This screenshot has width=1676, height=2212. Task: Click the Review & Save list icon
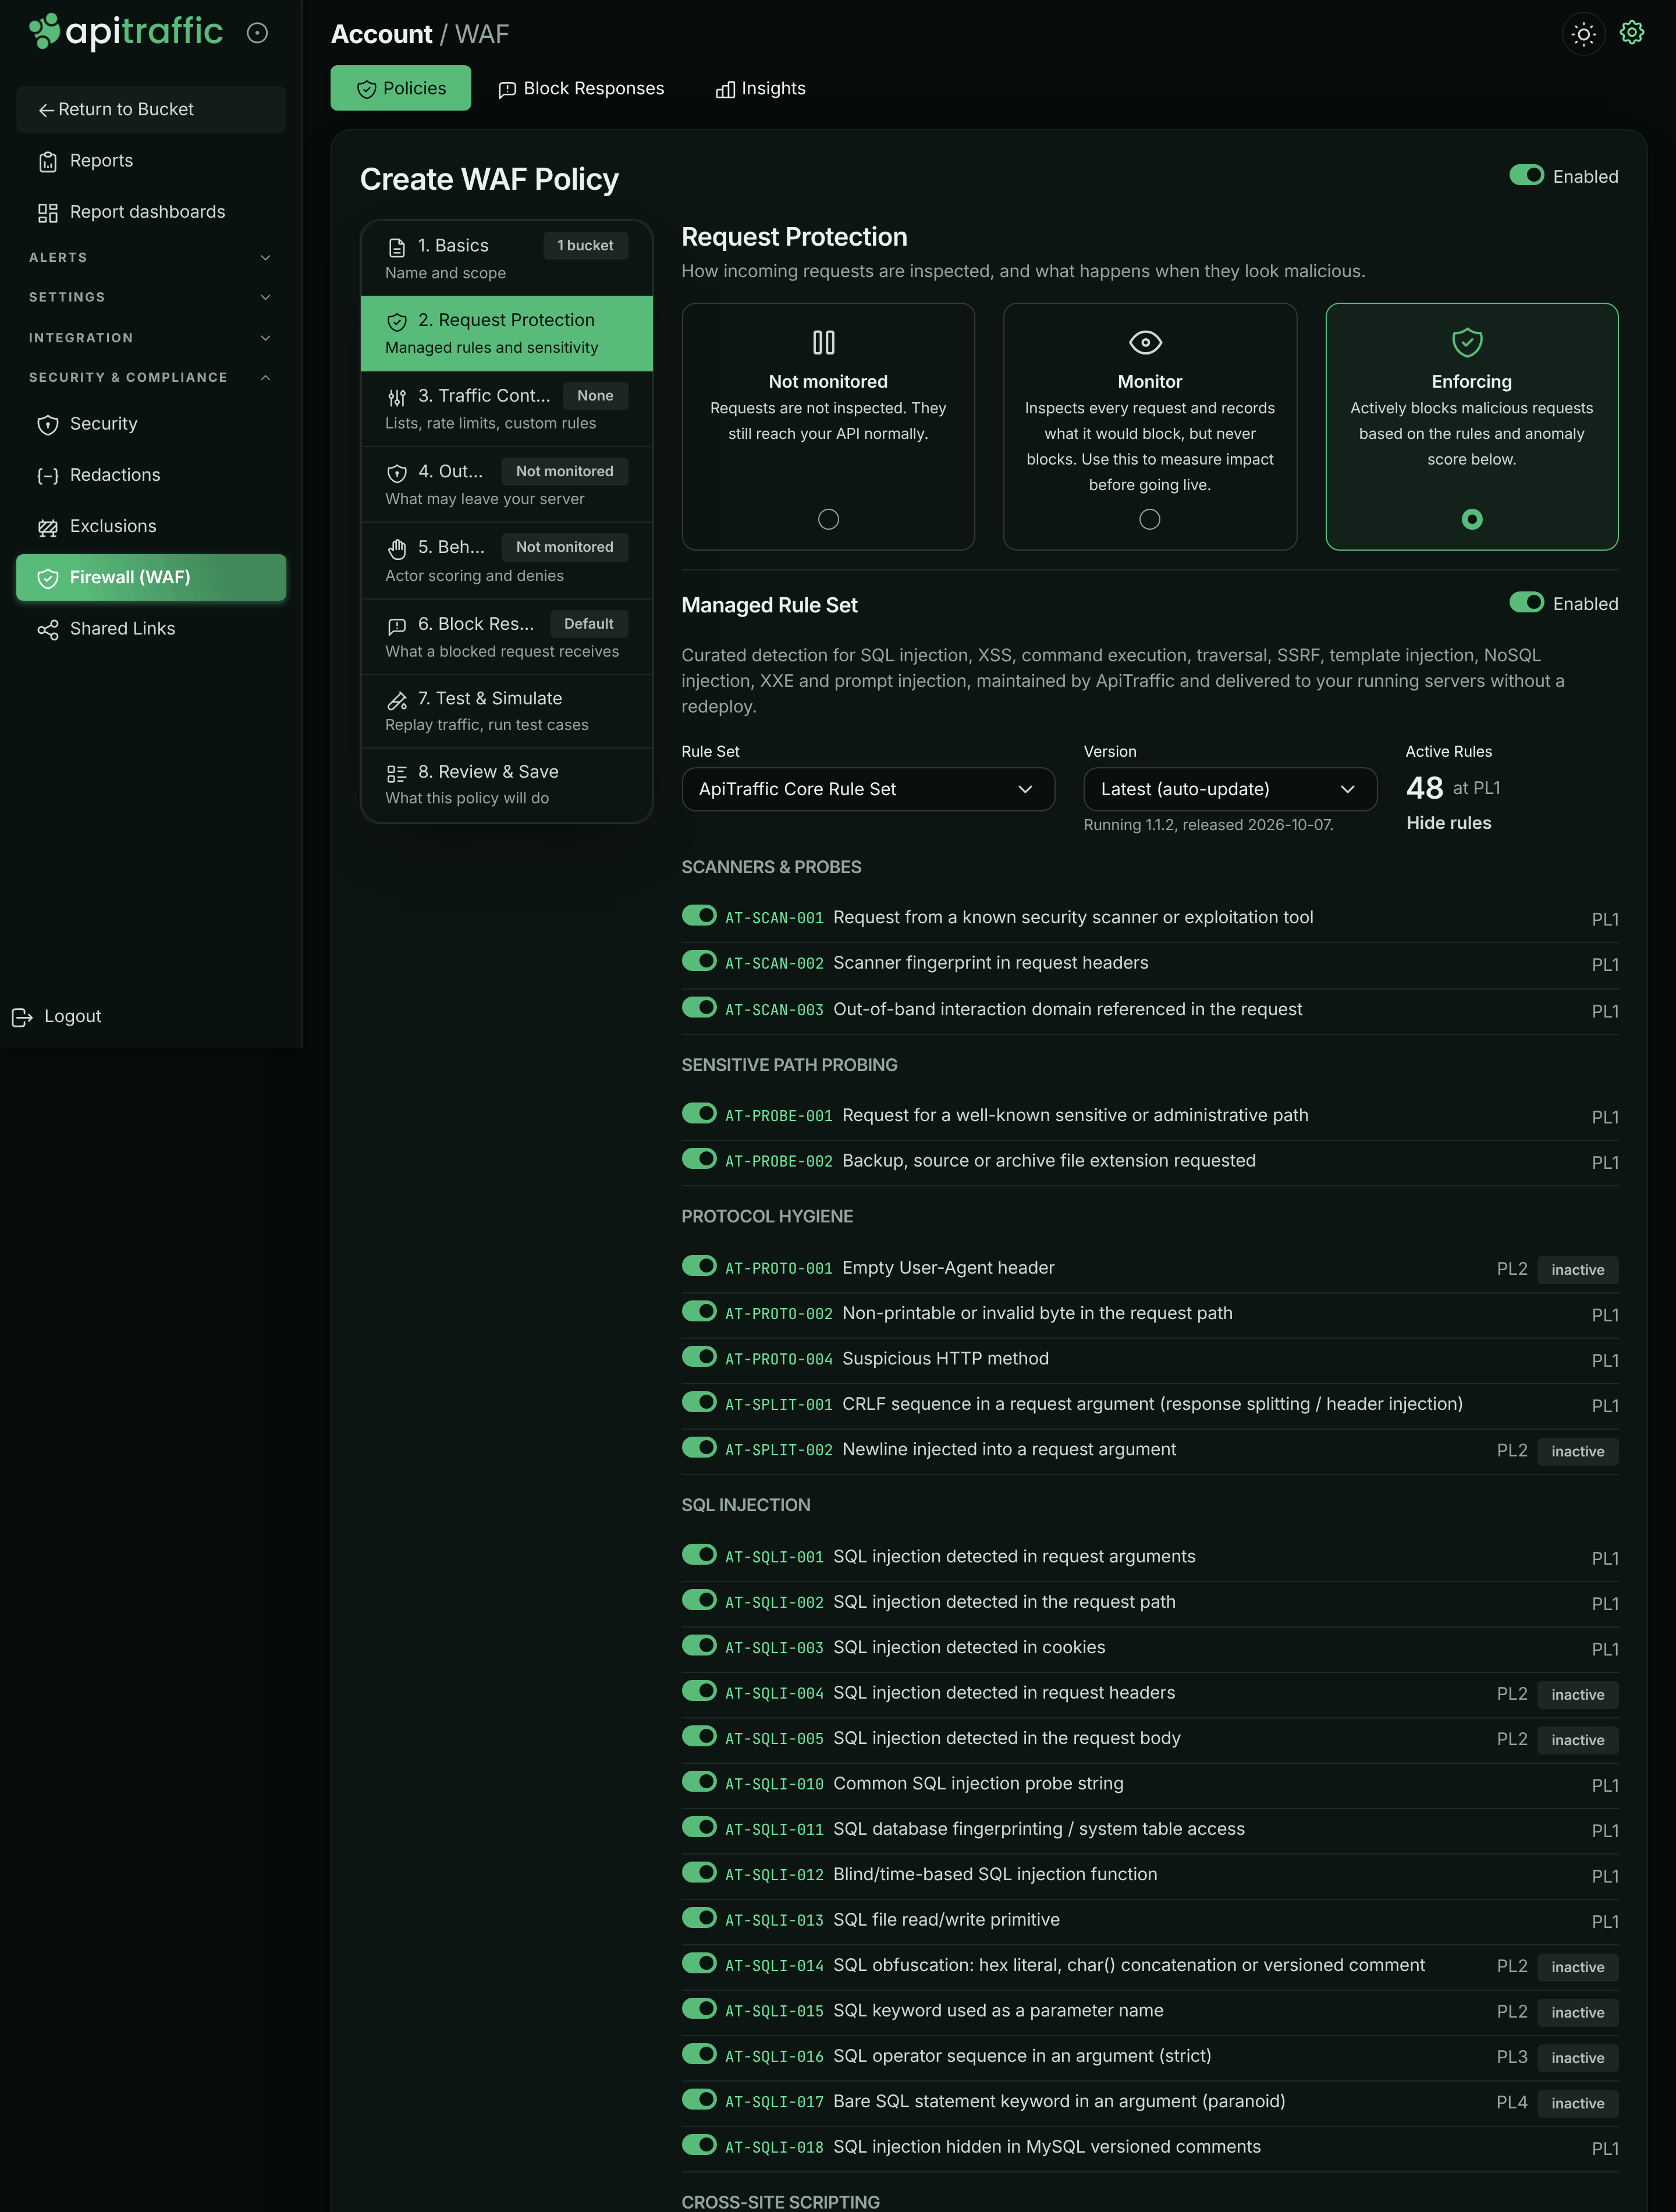[396, 773]
